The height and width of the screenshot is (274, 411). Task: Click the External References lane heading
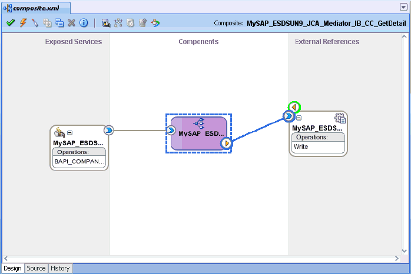[327, 42]
